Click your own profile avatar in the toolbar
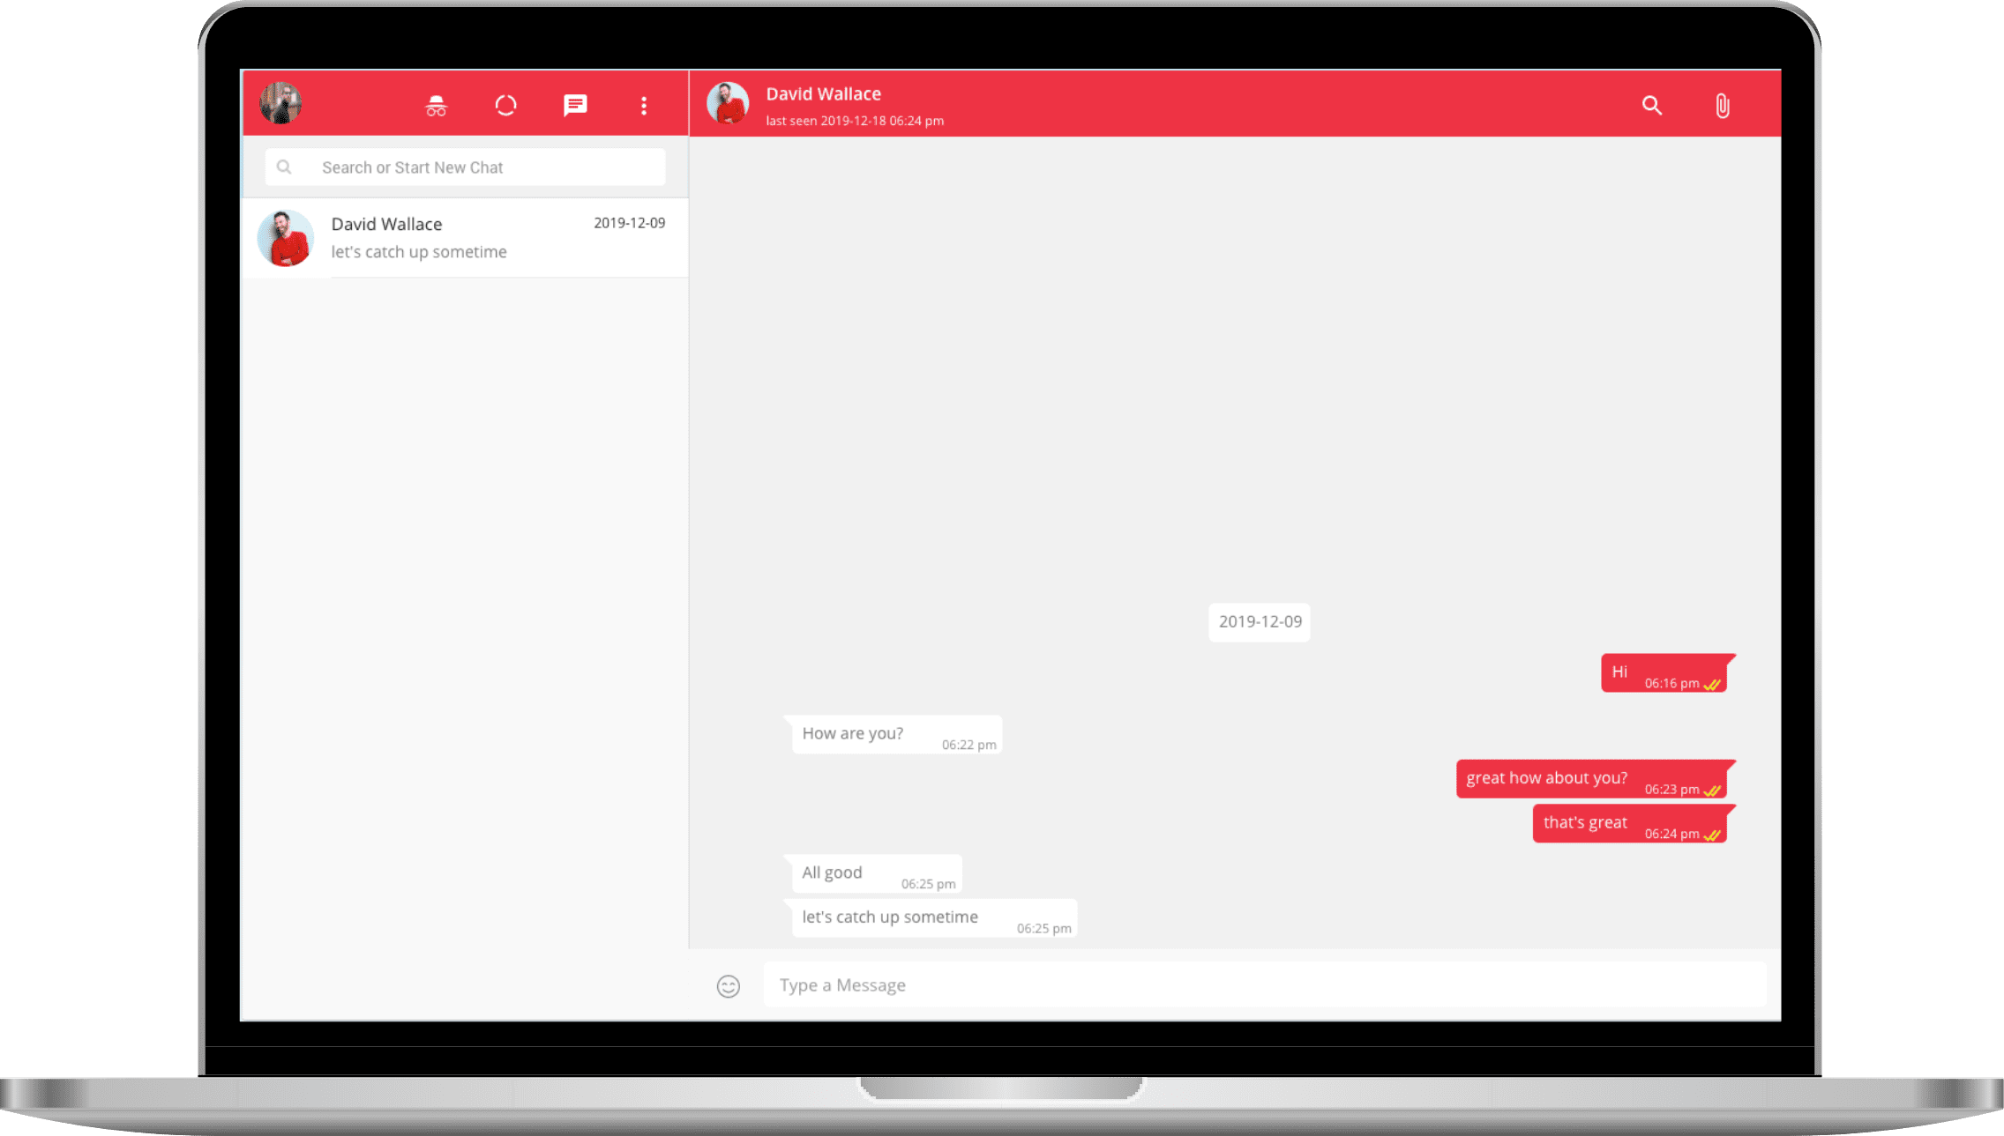 click(280, 103)
